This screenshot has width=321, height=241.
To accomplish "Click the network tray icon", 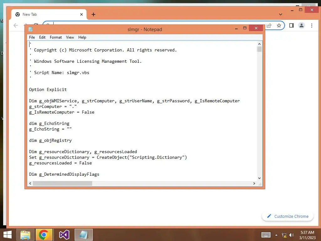I will tap(284, 235).
